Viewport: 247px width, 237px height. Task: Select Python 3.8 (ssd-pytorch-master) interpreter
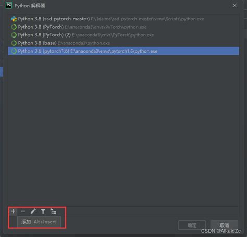pyautogui.click(x=123, y=19)
